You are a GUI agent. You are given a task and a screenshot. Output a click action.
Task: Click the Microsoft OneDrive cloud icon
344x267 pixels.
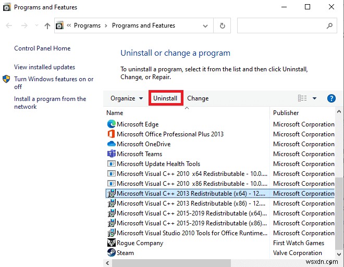111,144
